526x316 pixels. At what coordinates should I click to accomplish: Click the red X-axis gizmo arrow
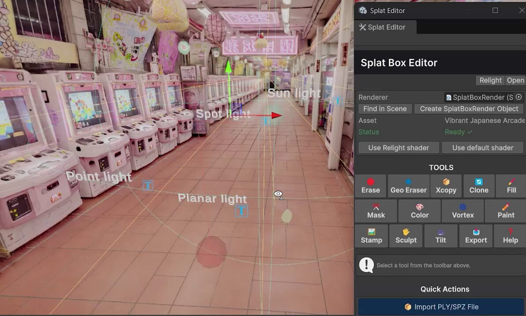click(x=276, y=115)
